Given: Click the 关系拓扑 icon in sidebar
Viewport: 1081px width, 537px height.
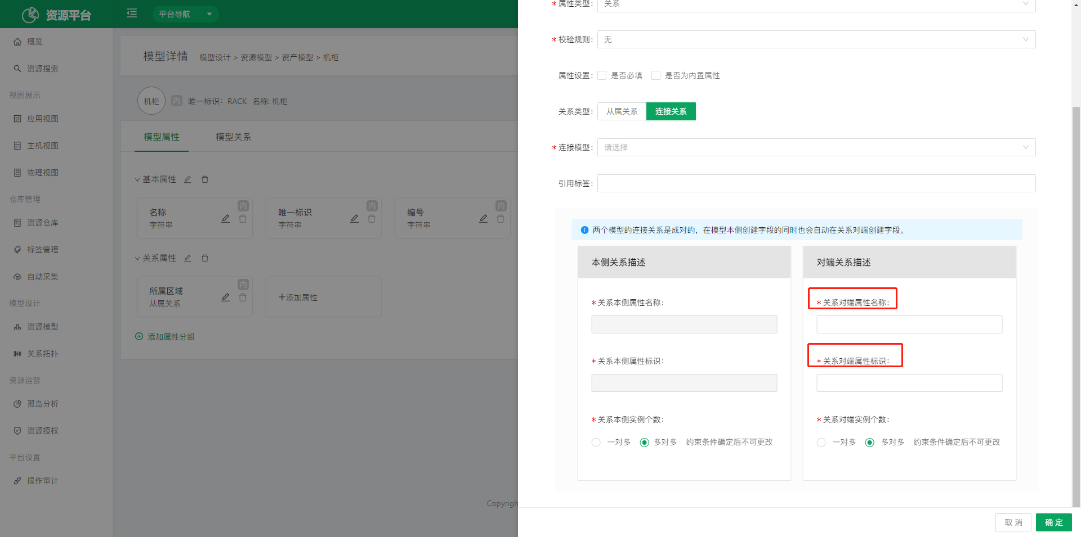Looking at the screenshot, I should 17,354.
